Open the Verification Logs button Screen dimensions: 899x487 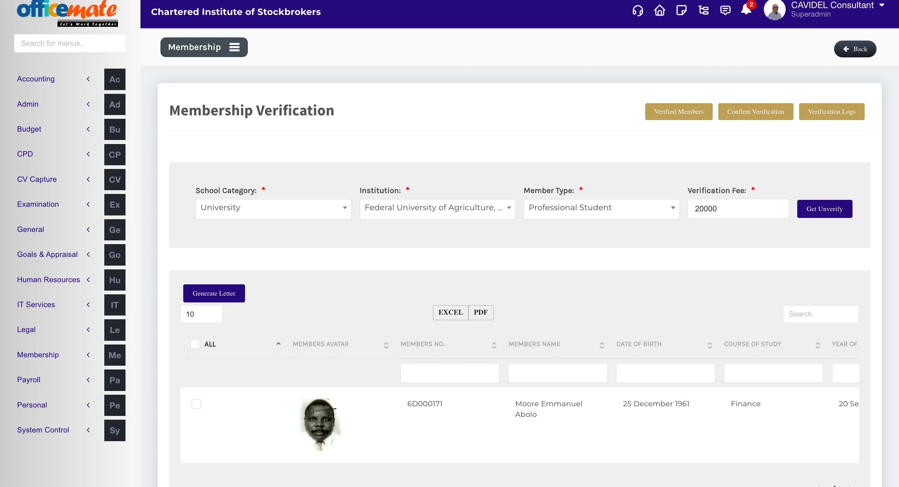[832, 112]
